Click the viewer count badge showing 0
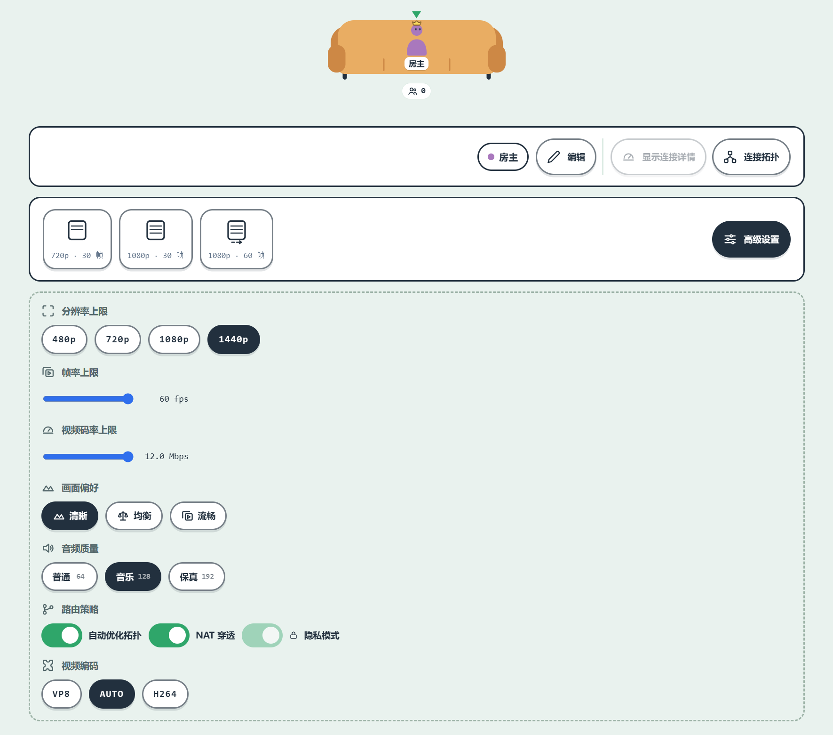 416,91
